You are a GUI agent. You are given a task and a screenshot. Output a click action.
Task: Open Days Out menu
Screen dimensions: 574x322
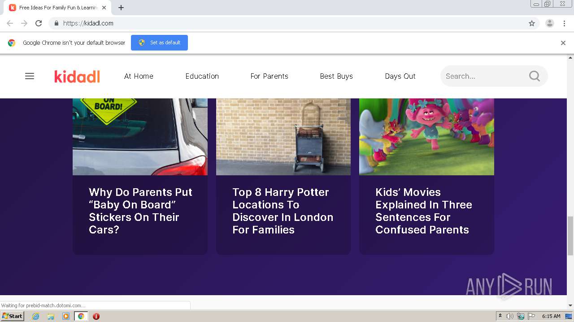[x=400, y=76]
